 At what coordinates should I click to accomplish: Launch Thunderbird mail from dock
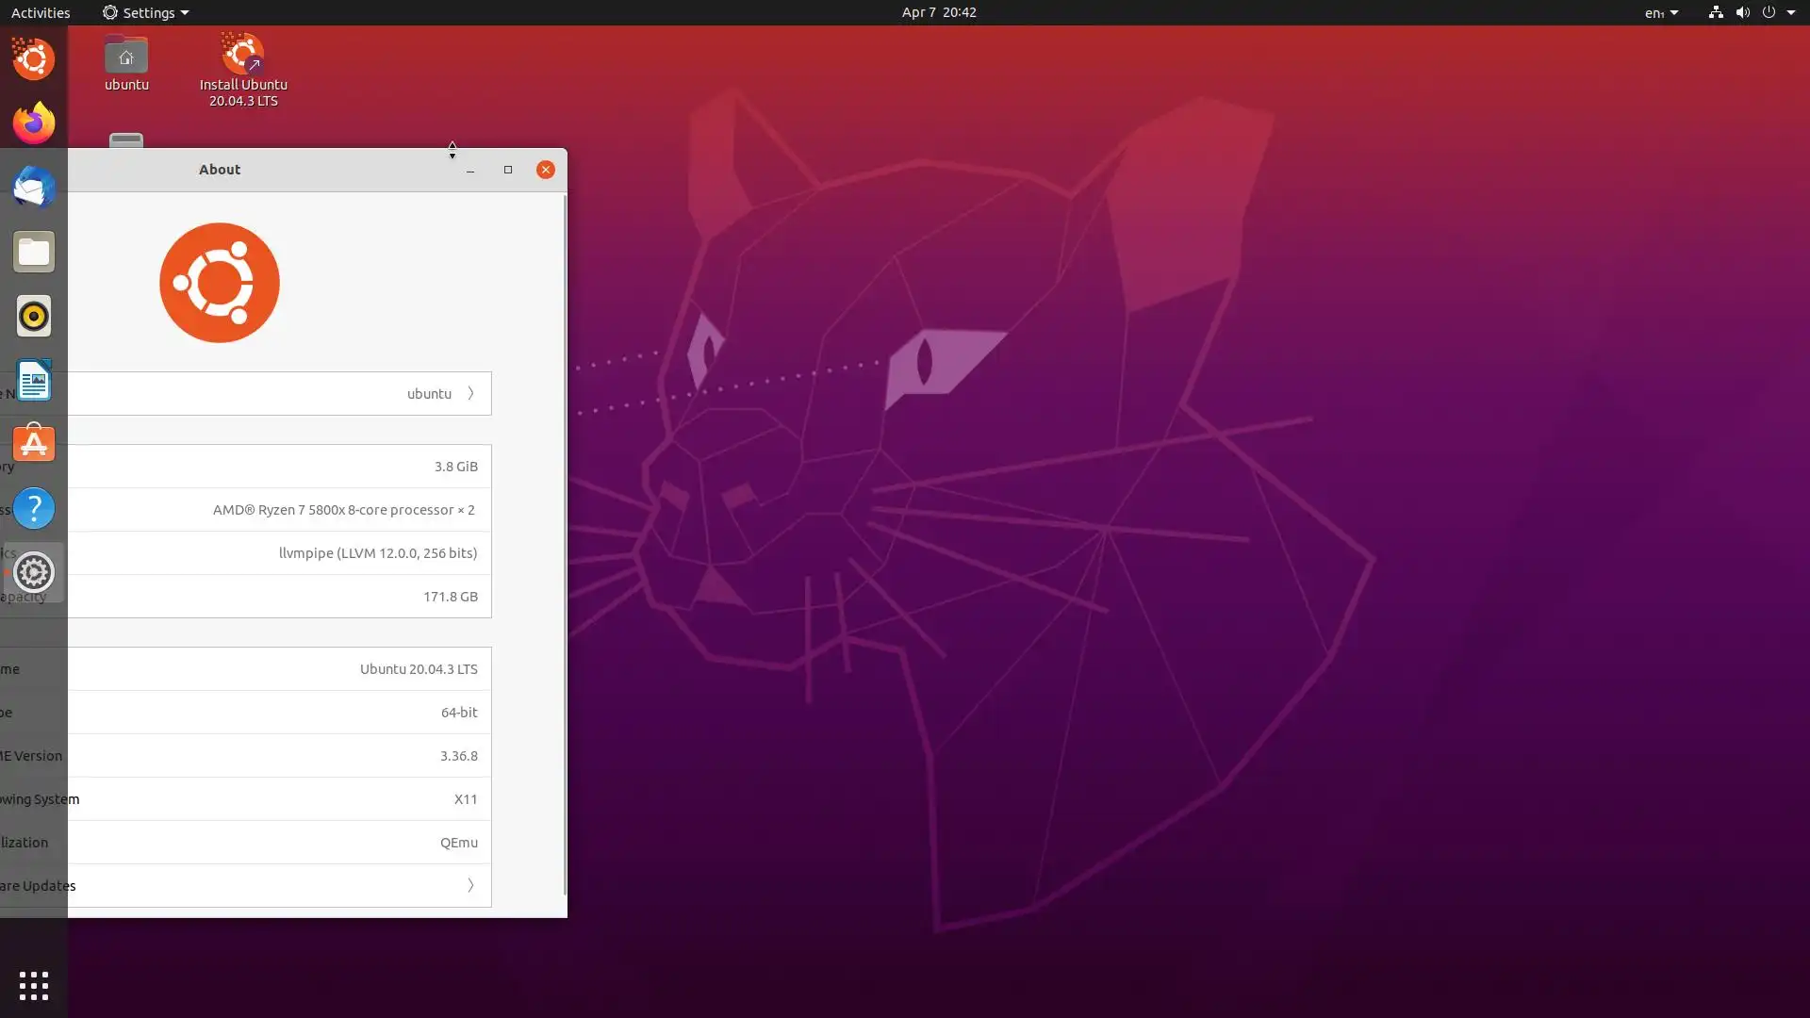tap(34, 188)
